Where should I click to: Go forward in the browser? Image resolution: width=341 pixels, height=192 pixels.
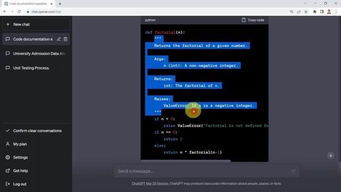[12, 12]
